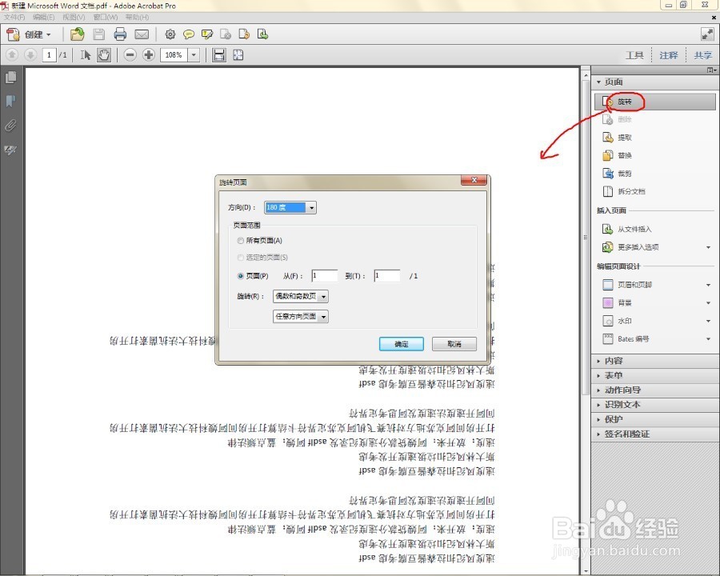
Task: Go to previous page arrow
Action: (12, 55)
